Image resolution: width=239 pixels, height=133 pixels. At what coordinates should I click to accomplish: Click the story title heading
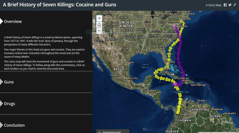click(60, 5)
